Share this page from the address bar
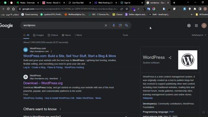 pyautogui.click(x=122, y=9)
